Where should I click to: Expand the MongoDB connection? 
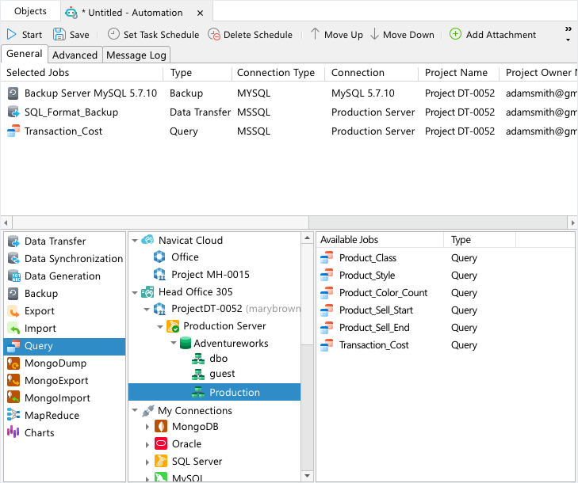click(147, 427)
